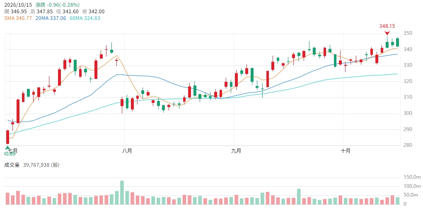This screenshot has height=209, width=423.
Task: Click the last green volume bar on the right
Action: [397, 201]
